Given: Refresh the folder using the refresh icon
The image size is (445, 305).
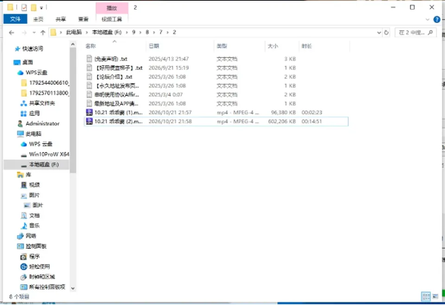Looking at the screenshot, I should tap(386, 32).
